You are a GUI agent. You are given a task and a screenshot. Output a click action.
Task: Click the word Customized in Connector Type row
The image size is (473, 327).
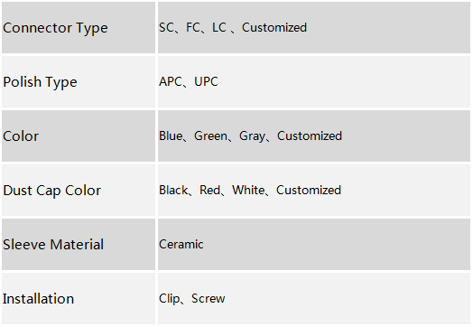tap(274, 28)
